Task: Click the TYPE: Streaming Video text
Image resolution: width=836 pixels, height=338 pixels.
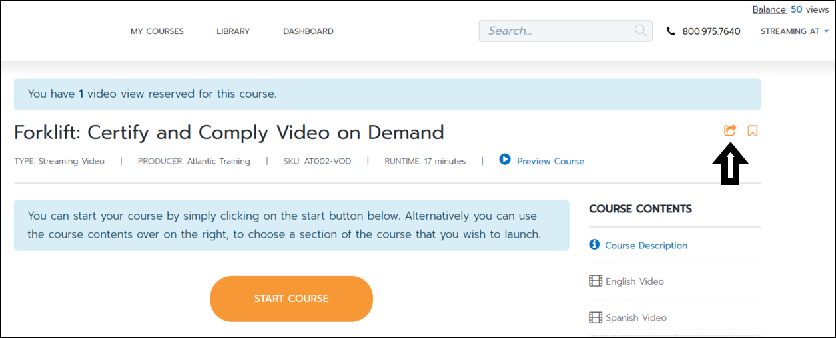Action: [59, 161]
